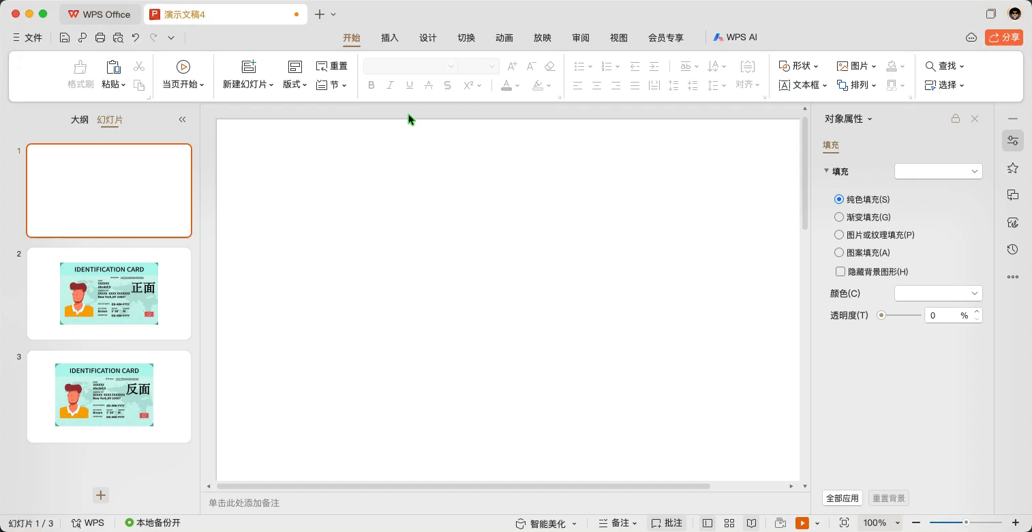Viewport: 1032px width, 532px height.
Task: Open the 动画 ribbon tab
Action: point(504,38)
